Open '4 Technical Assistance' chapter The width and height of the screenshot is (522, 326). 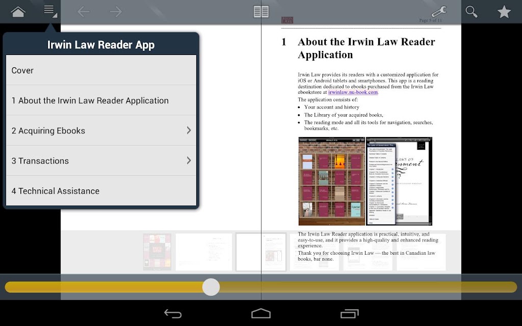coord(101,191)
